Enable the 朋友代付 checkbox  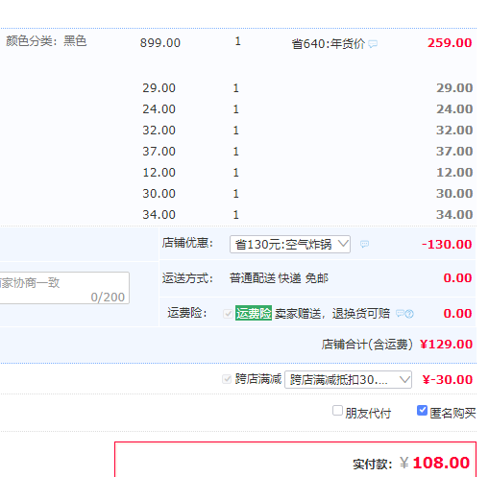(x=337, y=411)
